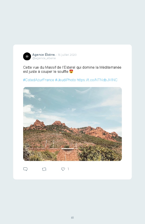Follow the t.co/NTNdbJVINC link
This screenshot has width=145, height=224.
click(x=97, y=80)
